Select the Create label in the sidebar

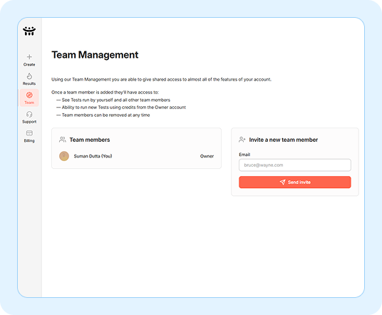click(29, 65)
